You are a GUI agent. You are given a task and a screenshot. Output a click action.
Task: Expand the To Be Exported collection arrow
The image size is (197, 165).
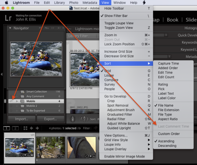17,111
